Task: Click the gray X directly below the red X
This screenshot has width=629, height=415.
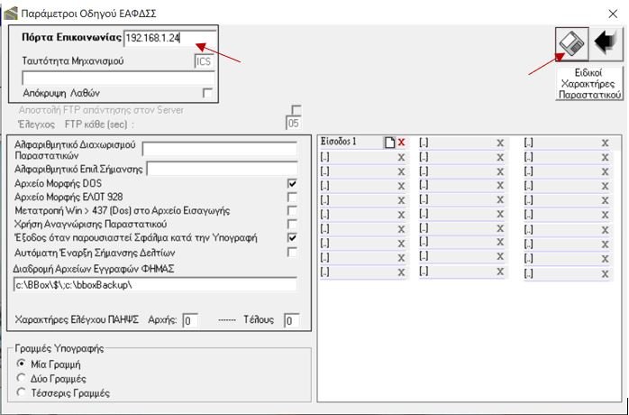Action: (401, 157)
